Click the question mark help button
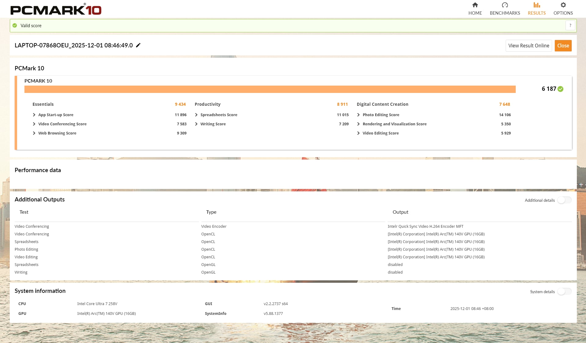586x343 pixels. (x=570, y=26)
